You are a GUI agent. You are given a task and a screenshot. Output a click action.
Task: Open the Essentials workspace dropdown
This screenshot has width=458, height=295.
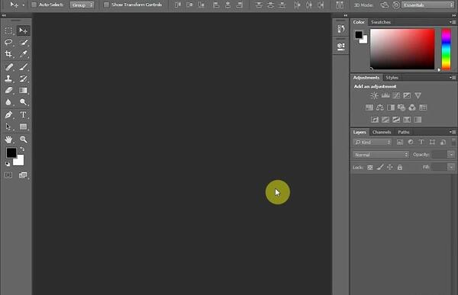coord(427,5)
